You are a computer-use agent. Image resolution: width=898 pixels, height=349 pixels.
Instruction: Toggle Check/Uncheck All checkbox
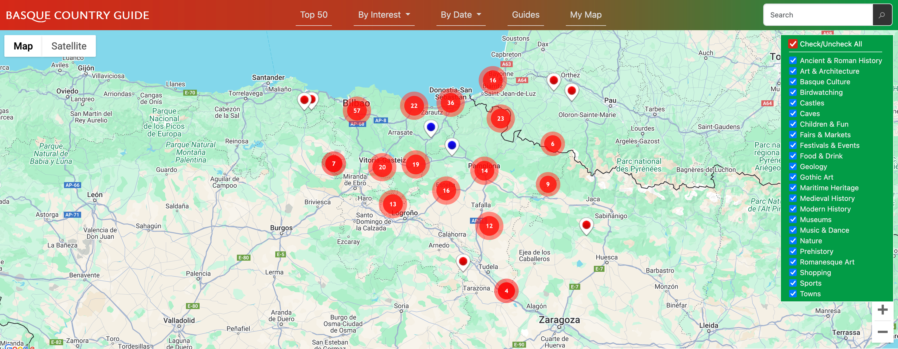793,44
